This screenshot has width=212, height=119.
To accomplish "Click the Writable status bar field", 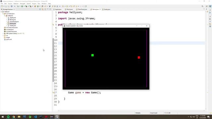I will [x=138, y=113].
